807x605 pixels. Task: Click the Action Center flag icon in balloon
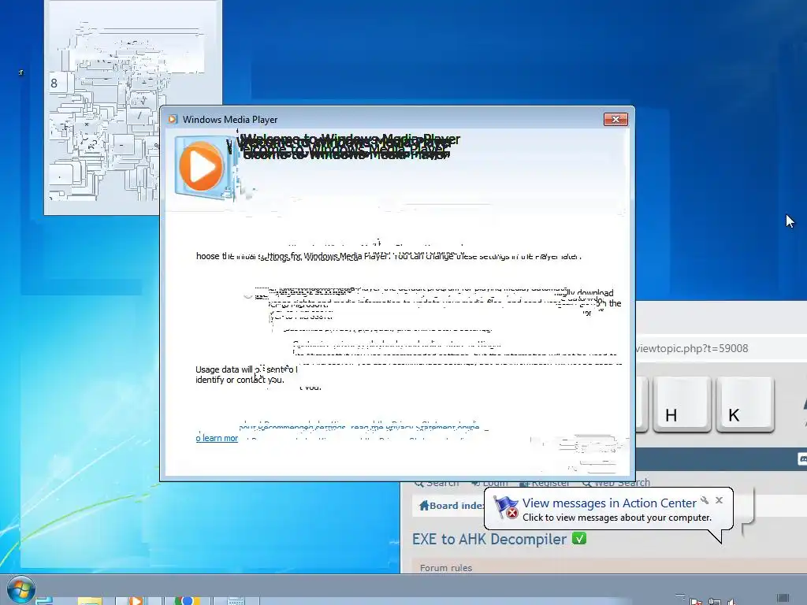pyautogui.click(x=506, y=508)
